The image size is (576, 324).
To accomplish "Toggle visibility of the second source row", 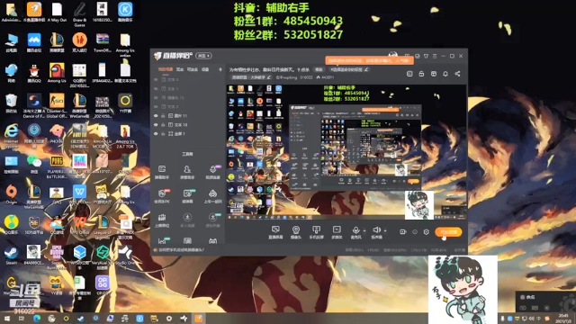I will [156, 89].
